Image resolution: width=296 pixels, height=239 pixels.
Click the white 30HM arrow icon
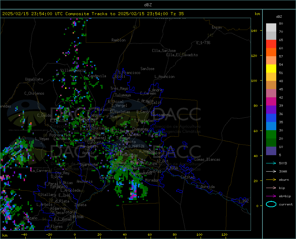point(271,171)
